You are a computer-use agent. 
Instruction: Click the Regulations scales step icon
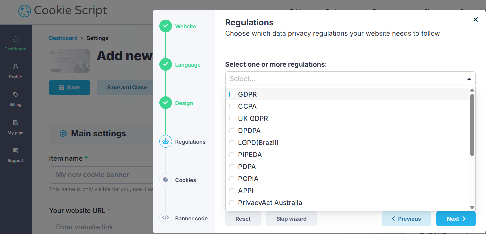click(x=166, y=142)
